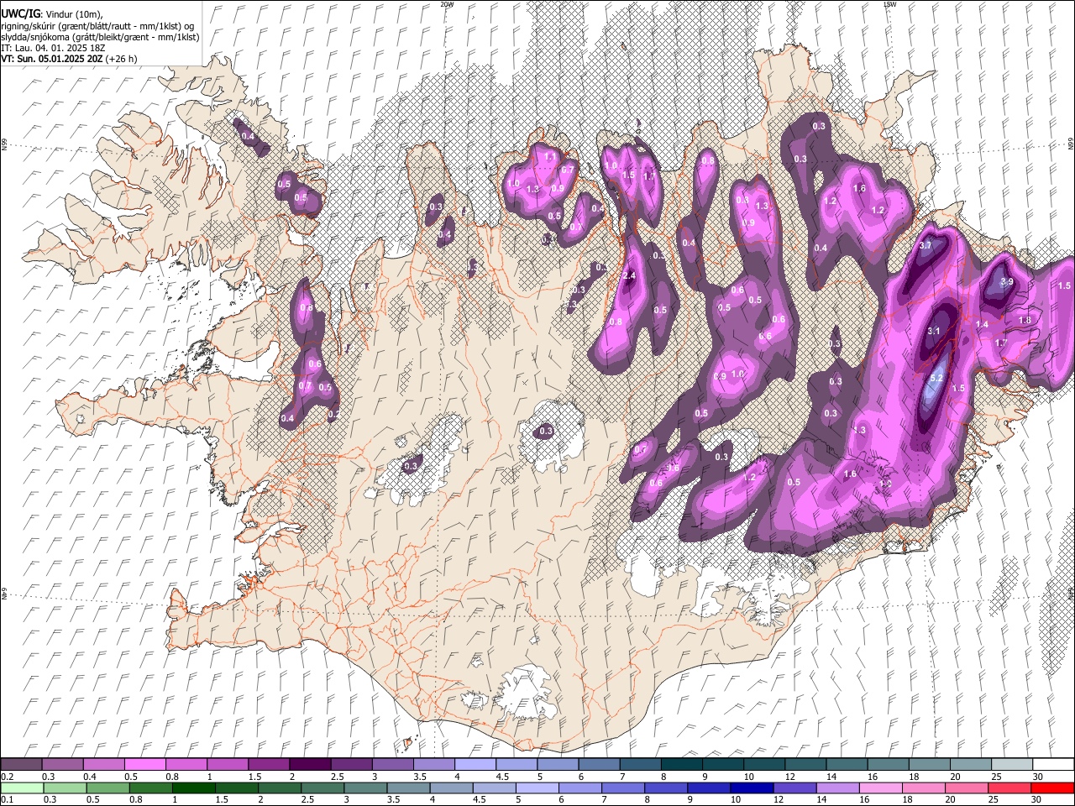Click the "20W" longitude label at top edge
Screen dimensions: 1075x806
(x=446, y=4)
